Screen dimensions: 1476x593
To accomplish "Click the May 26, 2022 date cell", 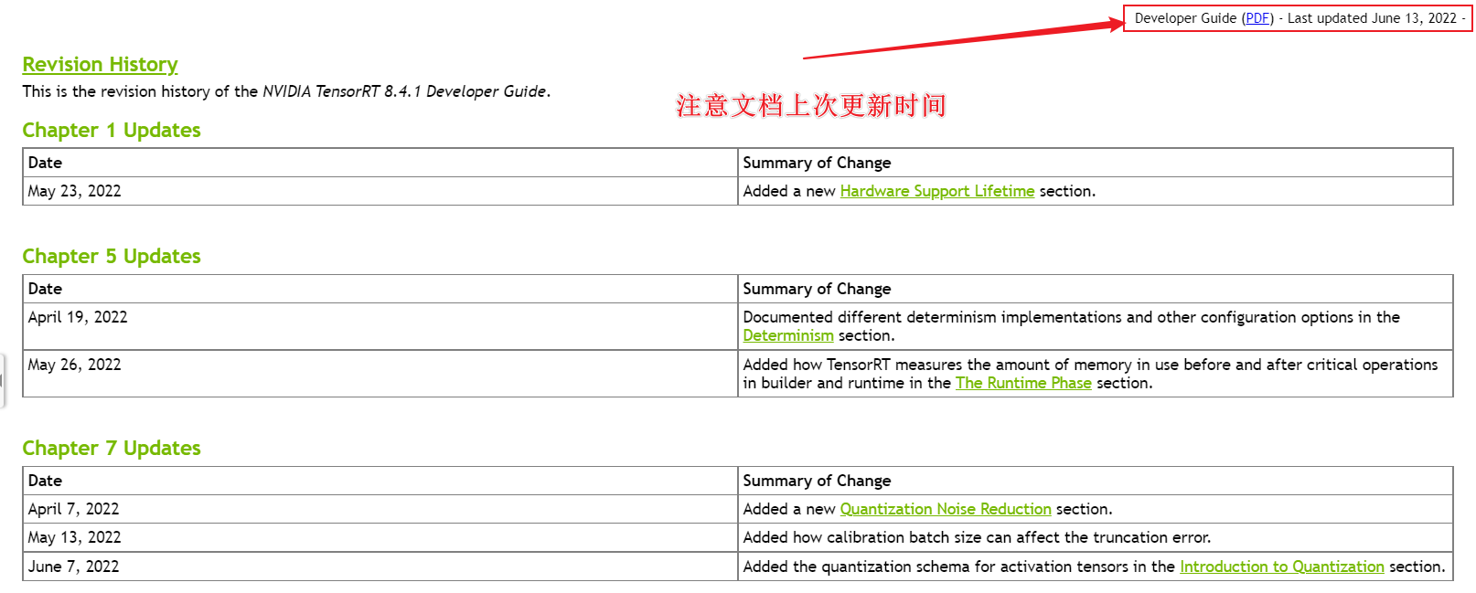I will (x=380, y=374).
